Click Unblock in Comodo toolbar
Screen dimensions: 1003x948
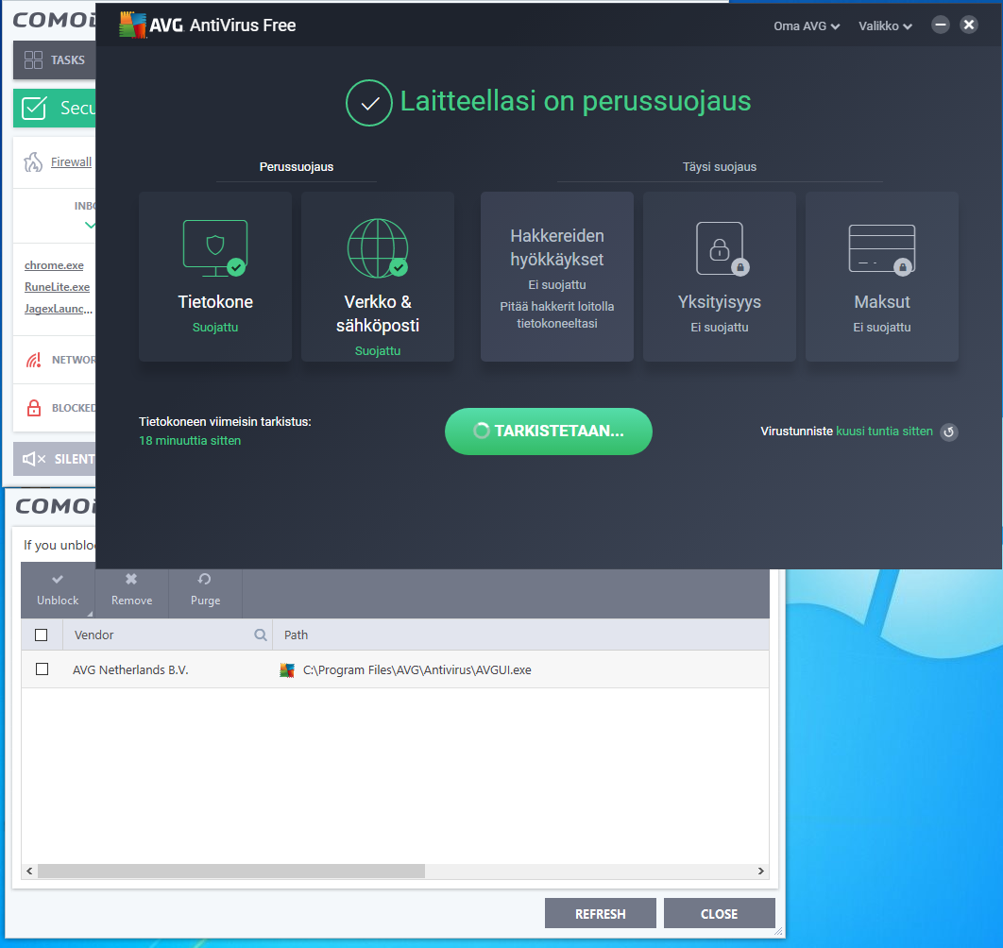tap(58, 590)
